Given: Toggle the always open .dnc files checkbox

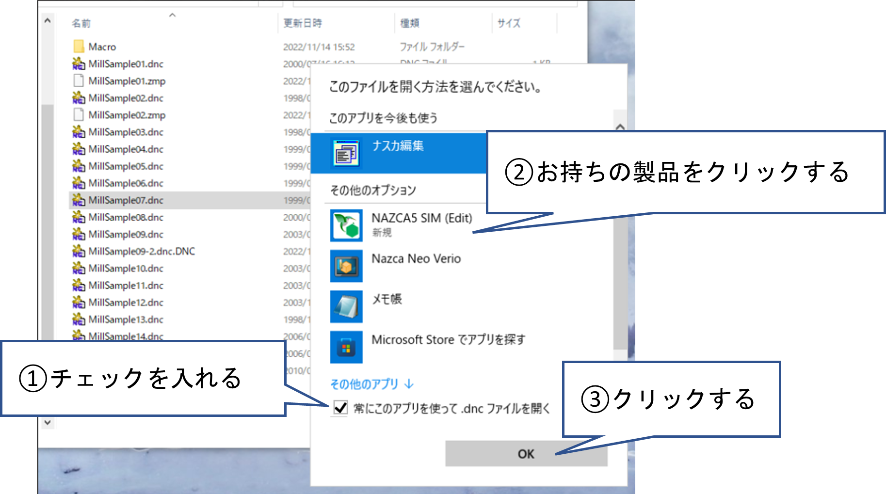Looking at the screenshot, I should [x=340, y=408].
